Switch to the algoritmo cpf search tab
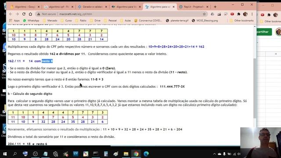 pos(58,7)
